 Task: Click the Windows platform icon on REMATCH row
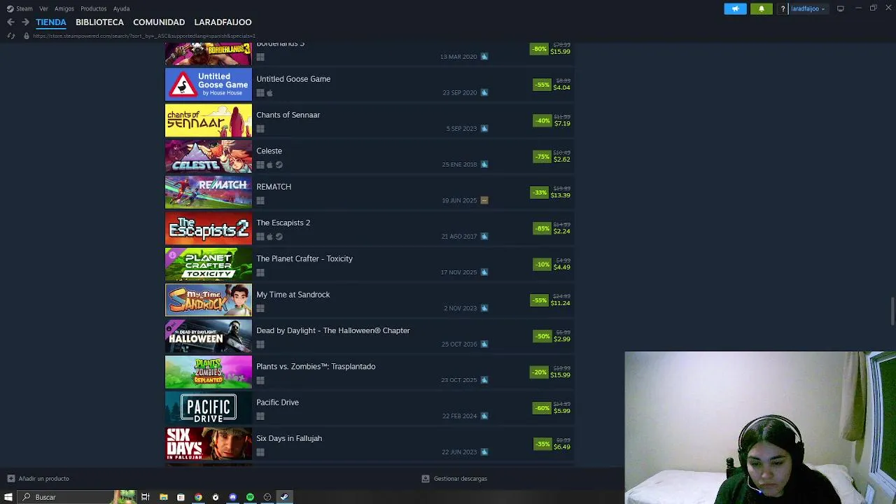(x=260, y=201)
